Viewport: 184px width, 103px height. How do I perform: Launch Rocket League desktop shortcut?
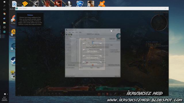pyautogui.click(x=80, y=4)
